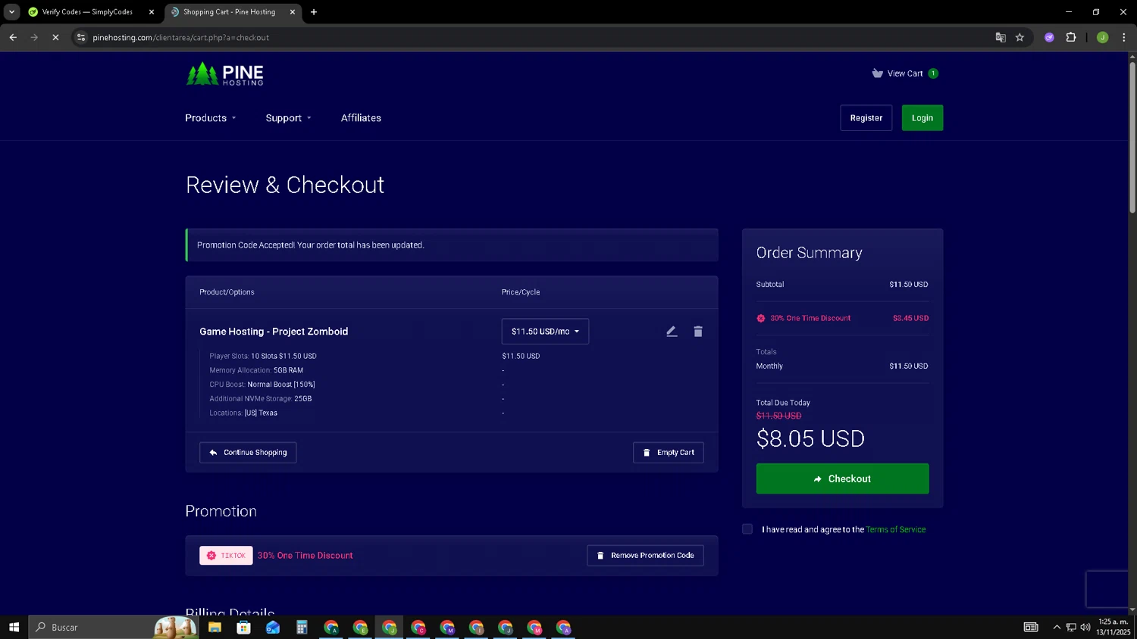Click volume icon in system tray
This screenshot has height=639, width=1137.
click(x=1085, y=627)
